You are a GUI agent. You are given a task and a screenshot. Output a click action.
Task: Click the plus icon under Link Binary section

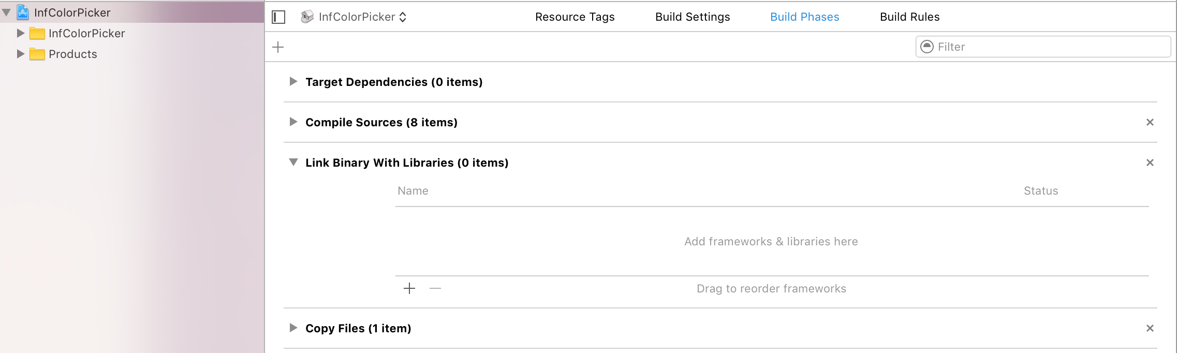click(409, 288)
